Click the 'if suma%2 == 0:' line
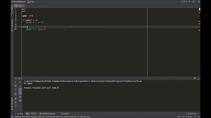 [x=30, y=20]
